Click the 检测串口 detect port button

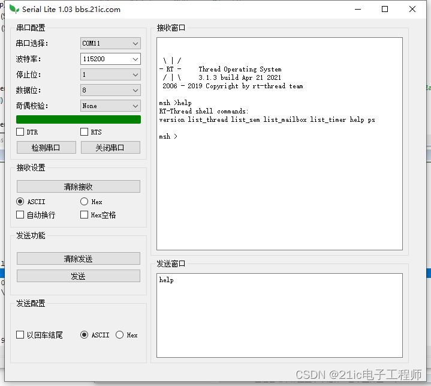click(46, 148)
